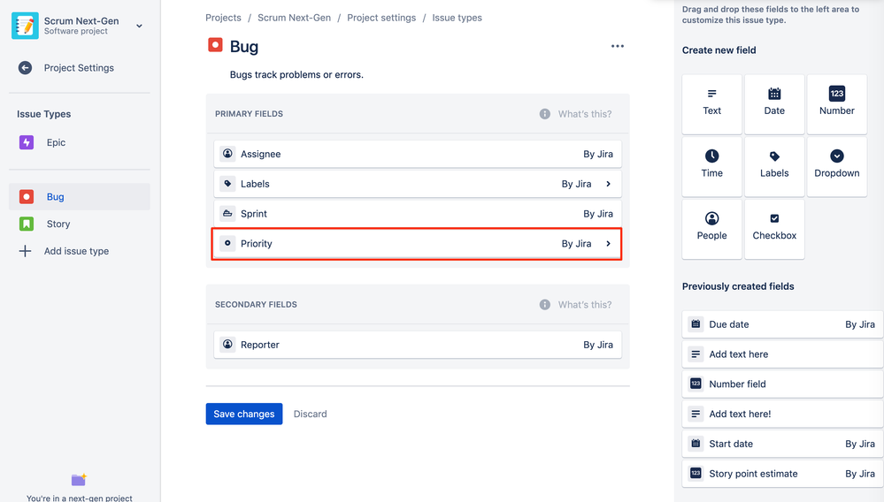This screenshot has height=502, width=884.
Task: Open the Projects breadcrumb
Action: [223, 18]
